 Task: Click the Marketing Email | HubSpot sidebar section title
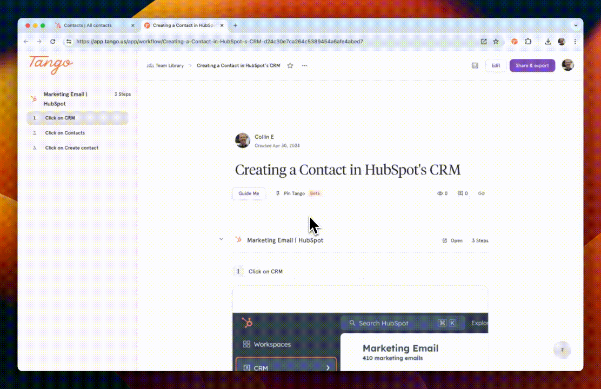click(65, 99)
